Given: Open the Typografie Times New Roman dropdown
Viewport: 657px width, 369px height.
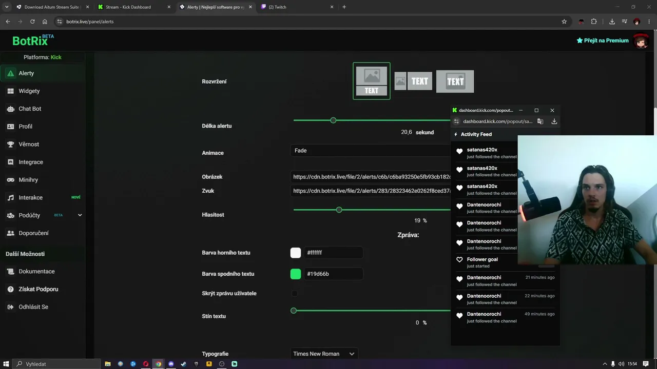Looking at the screenshot, I should 324,354.
